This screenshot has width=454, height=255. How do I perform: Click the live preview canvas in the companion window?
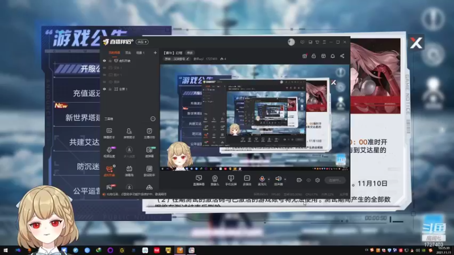(x=255, y=117)
